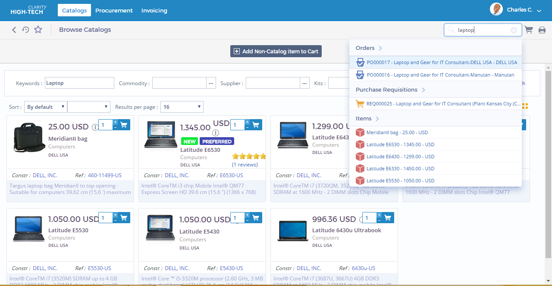
Task: Click Add Non-Catalog item to Cart
Action: (276, 51)
